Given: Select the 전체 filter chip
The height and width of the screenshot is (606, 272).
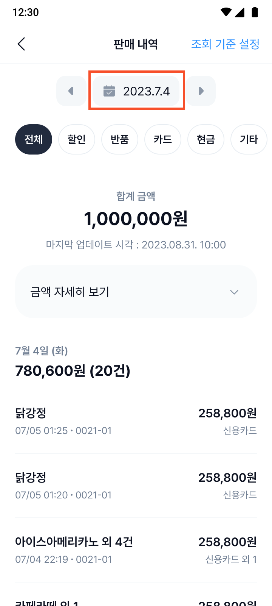Looking at the screenshot, I should pyautogui.click(x=34, y=139).
